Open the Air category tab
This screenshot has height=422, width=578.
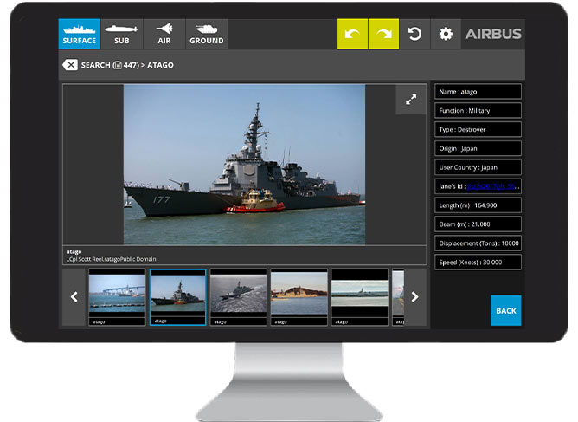click(x=164, y=34)
